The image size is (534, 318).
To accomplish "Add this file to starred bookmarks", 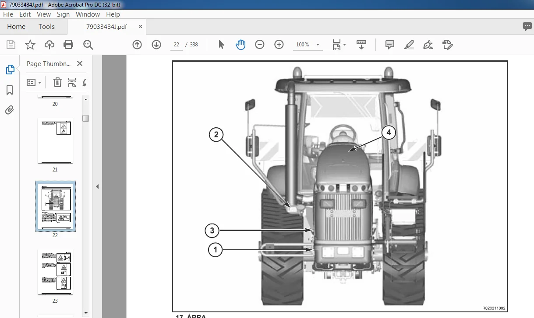I will coord(30,45).
